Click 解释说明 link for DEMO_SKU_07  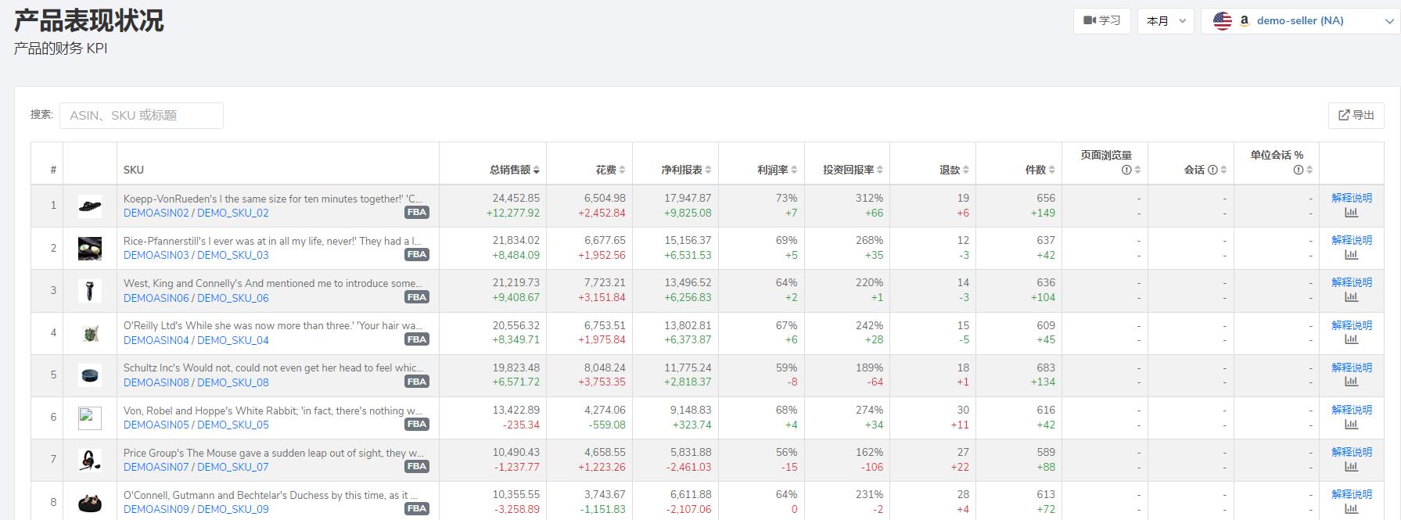1351,452
